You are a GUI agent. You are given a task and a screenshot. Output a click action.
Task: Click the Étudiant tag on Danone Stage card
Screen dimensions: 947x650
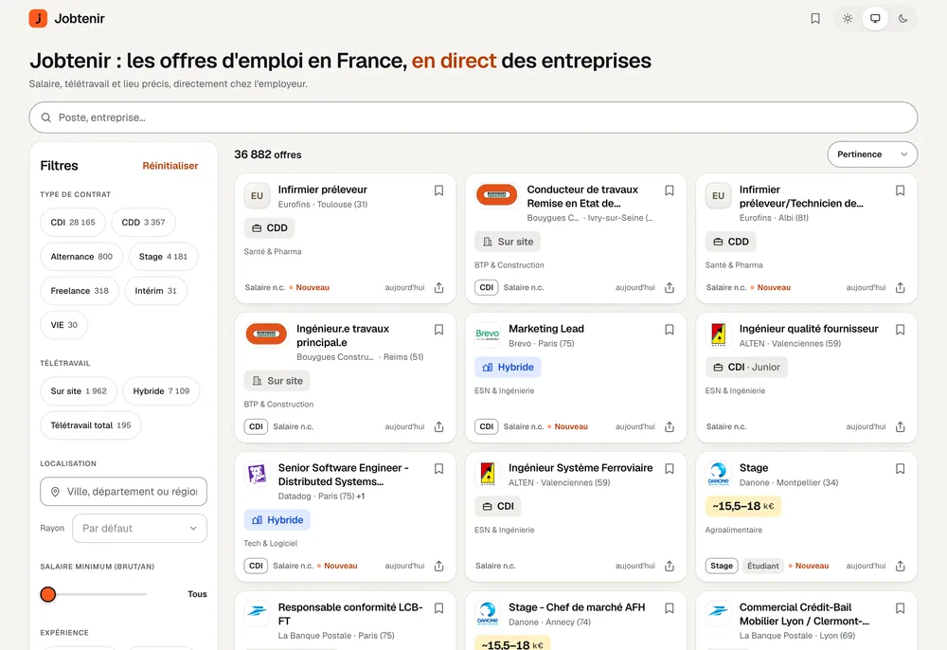(762, 566)
